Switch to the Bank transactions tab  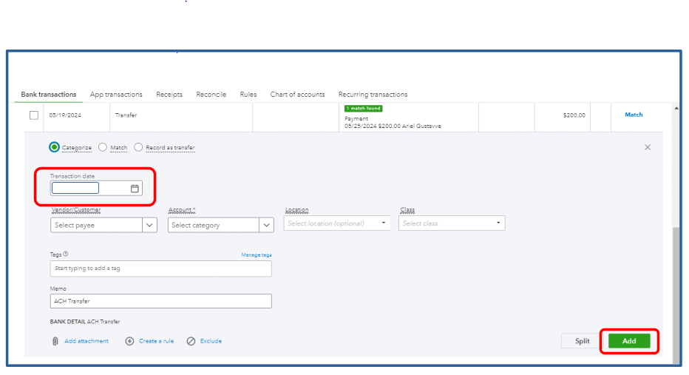49,95
